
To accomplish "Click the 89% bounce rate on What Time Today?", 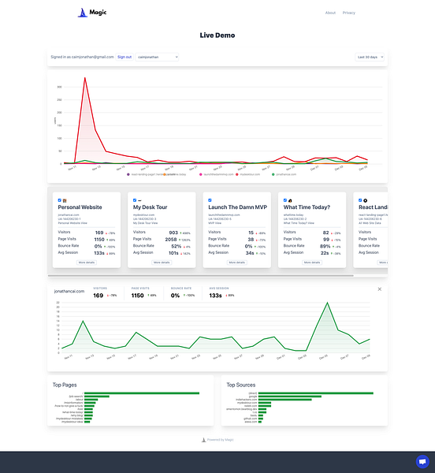I will [x=325, y=247].
